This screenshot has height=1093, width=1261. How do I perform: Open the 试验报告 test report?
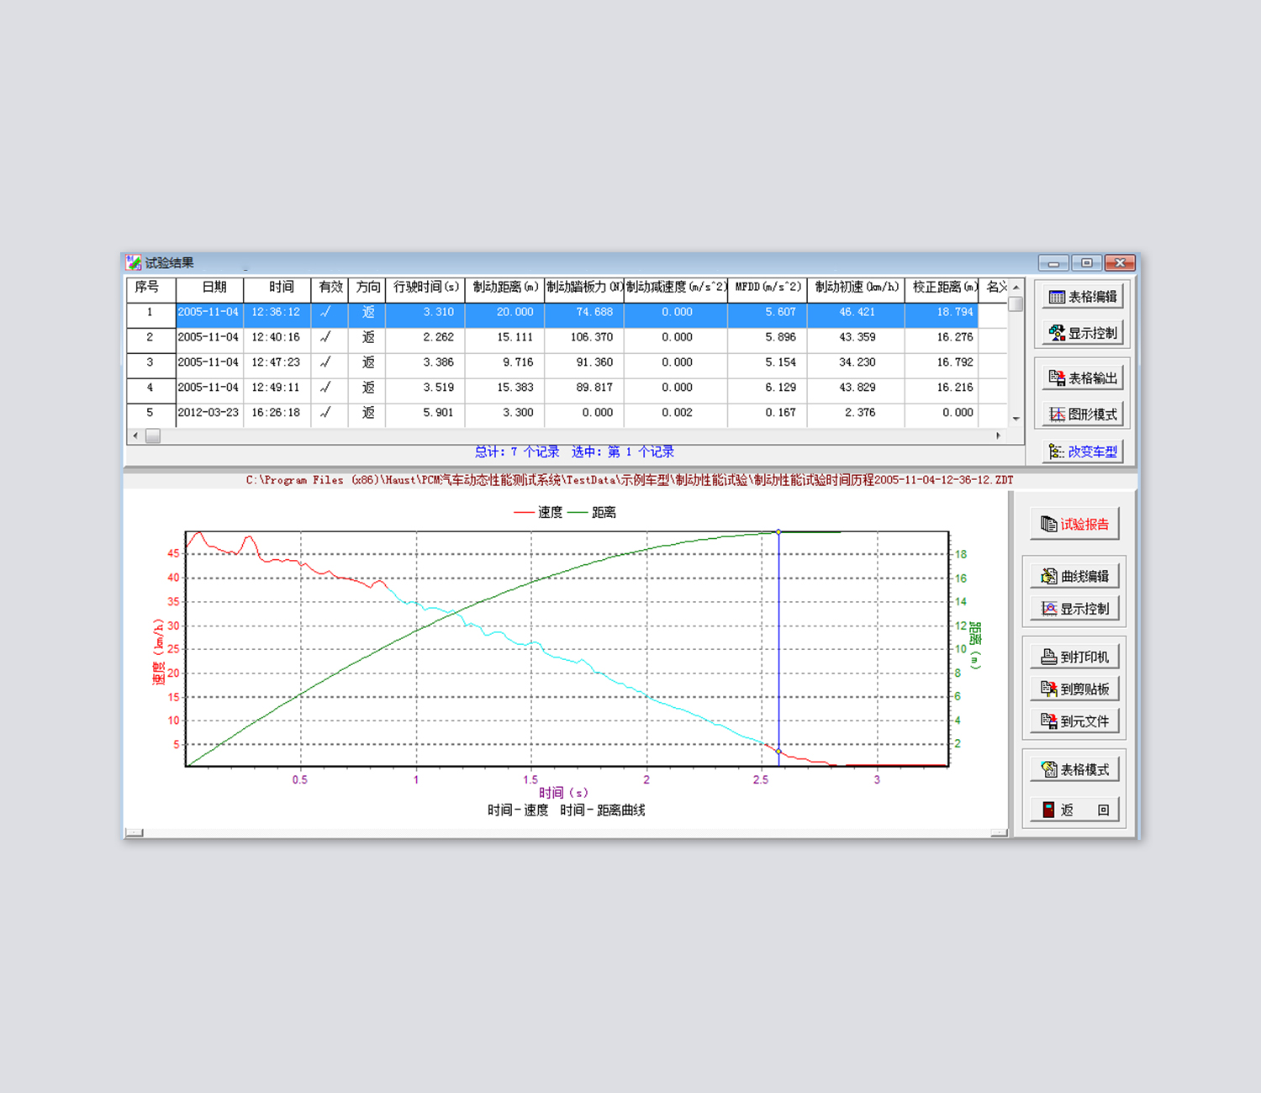coord(1074,525)
